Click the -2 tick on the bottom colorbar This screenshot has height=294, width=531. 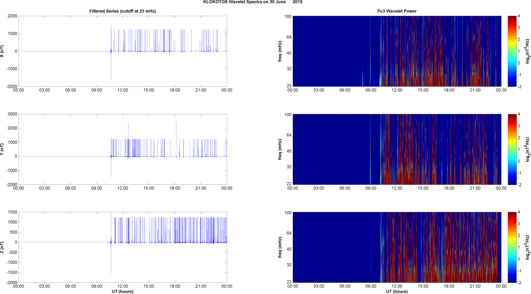[x=519, y=283]
